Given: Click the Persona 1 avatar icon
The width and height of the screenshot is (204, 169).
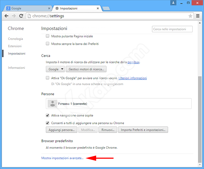Looking at the screenshot, I should 53,104.
